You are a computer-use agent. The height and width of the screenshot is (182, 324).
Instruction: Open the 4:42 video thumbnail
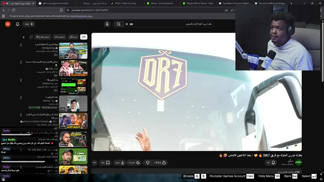tap(73, 103)
